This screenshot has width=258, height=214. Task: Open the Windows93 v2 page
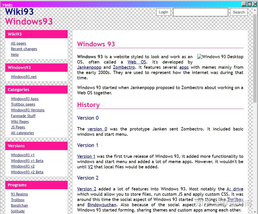click(23, 166)
